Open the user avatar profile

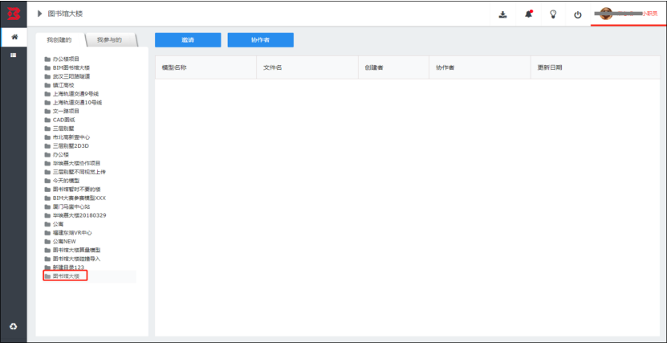tap(605, 14)
